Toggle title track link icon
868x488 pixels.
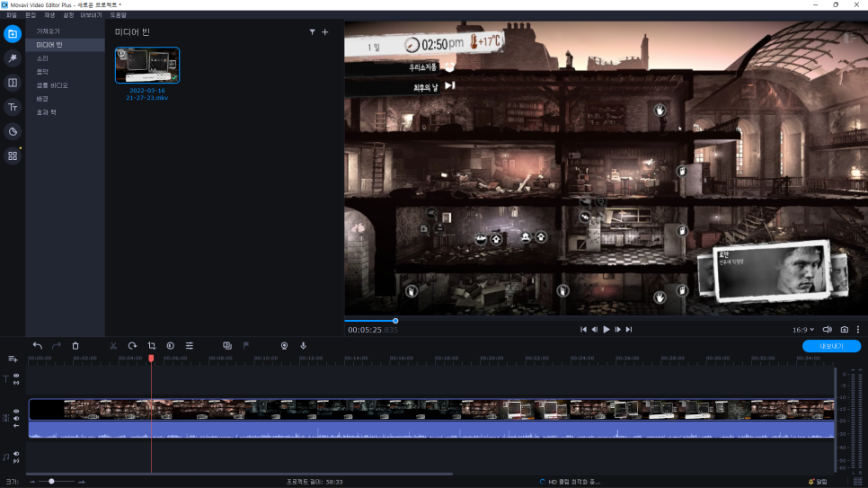(x=16, y=382)
